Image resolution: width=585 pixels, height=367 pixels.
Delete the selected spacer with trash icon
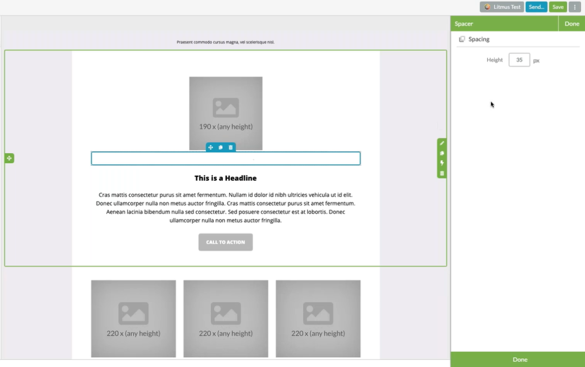tap(231, 148)
